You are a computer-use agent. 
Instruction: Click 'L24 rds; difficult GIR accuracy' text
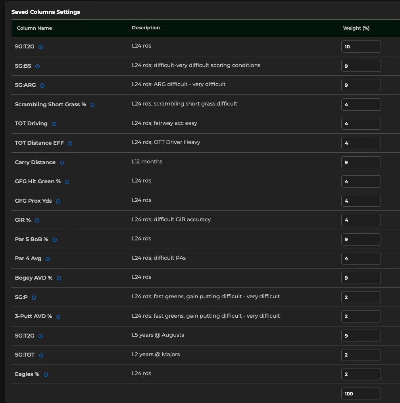171,219
